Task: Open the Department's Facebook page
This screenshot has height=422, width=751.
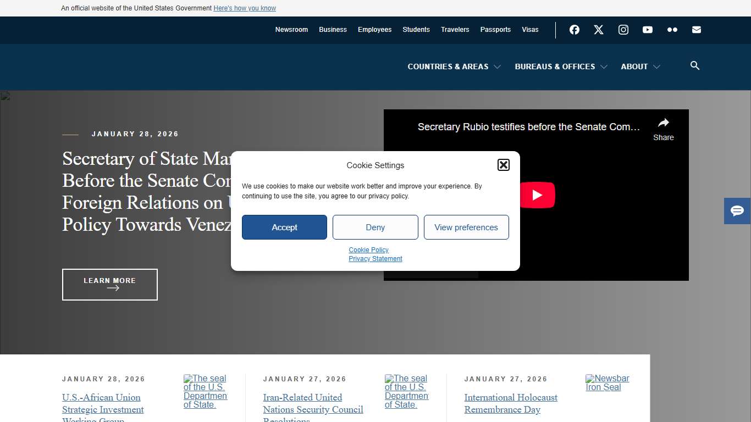Action: pyautogui.click(x=574, y=30)
